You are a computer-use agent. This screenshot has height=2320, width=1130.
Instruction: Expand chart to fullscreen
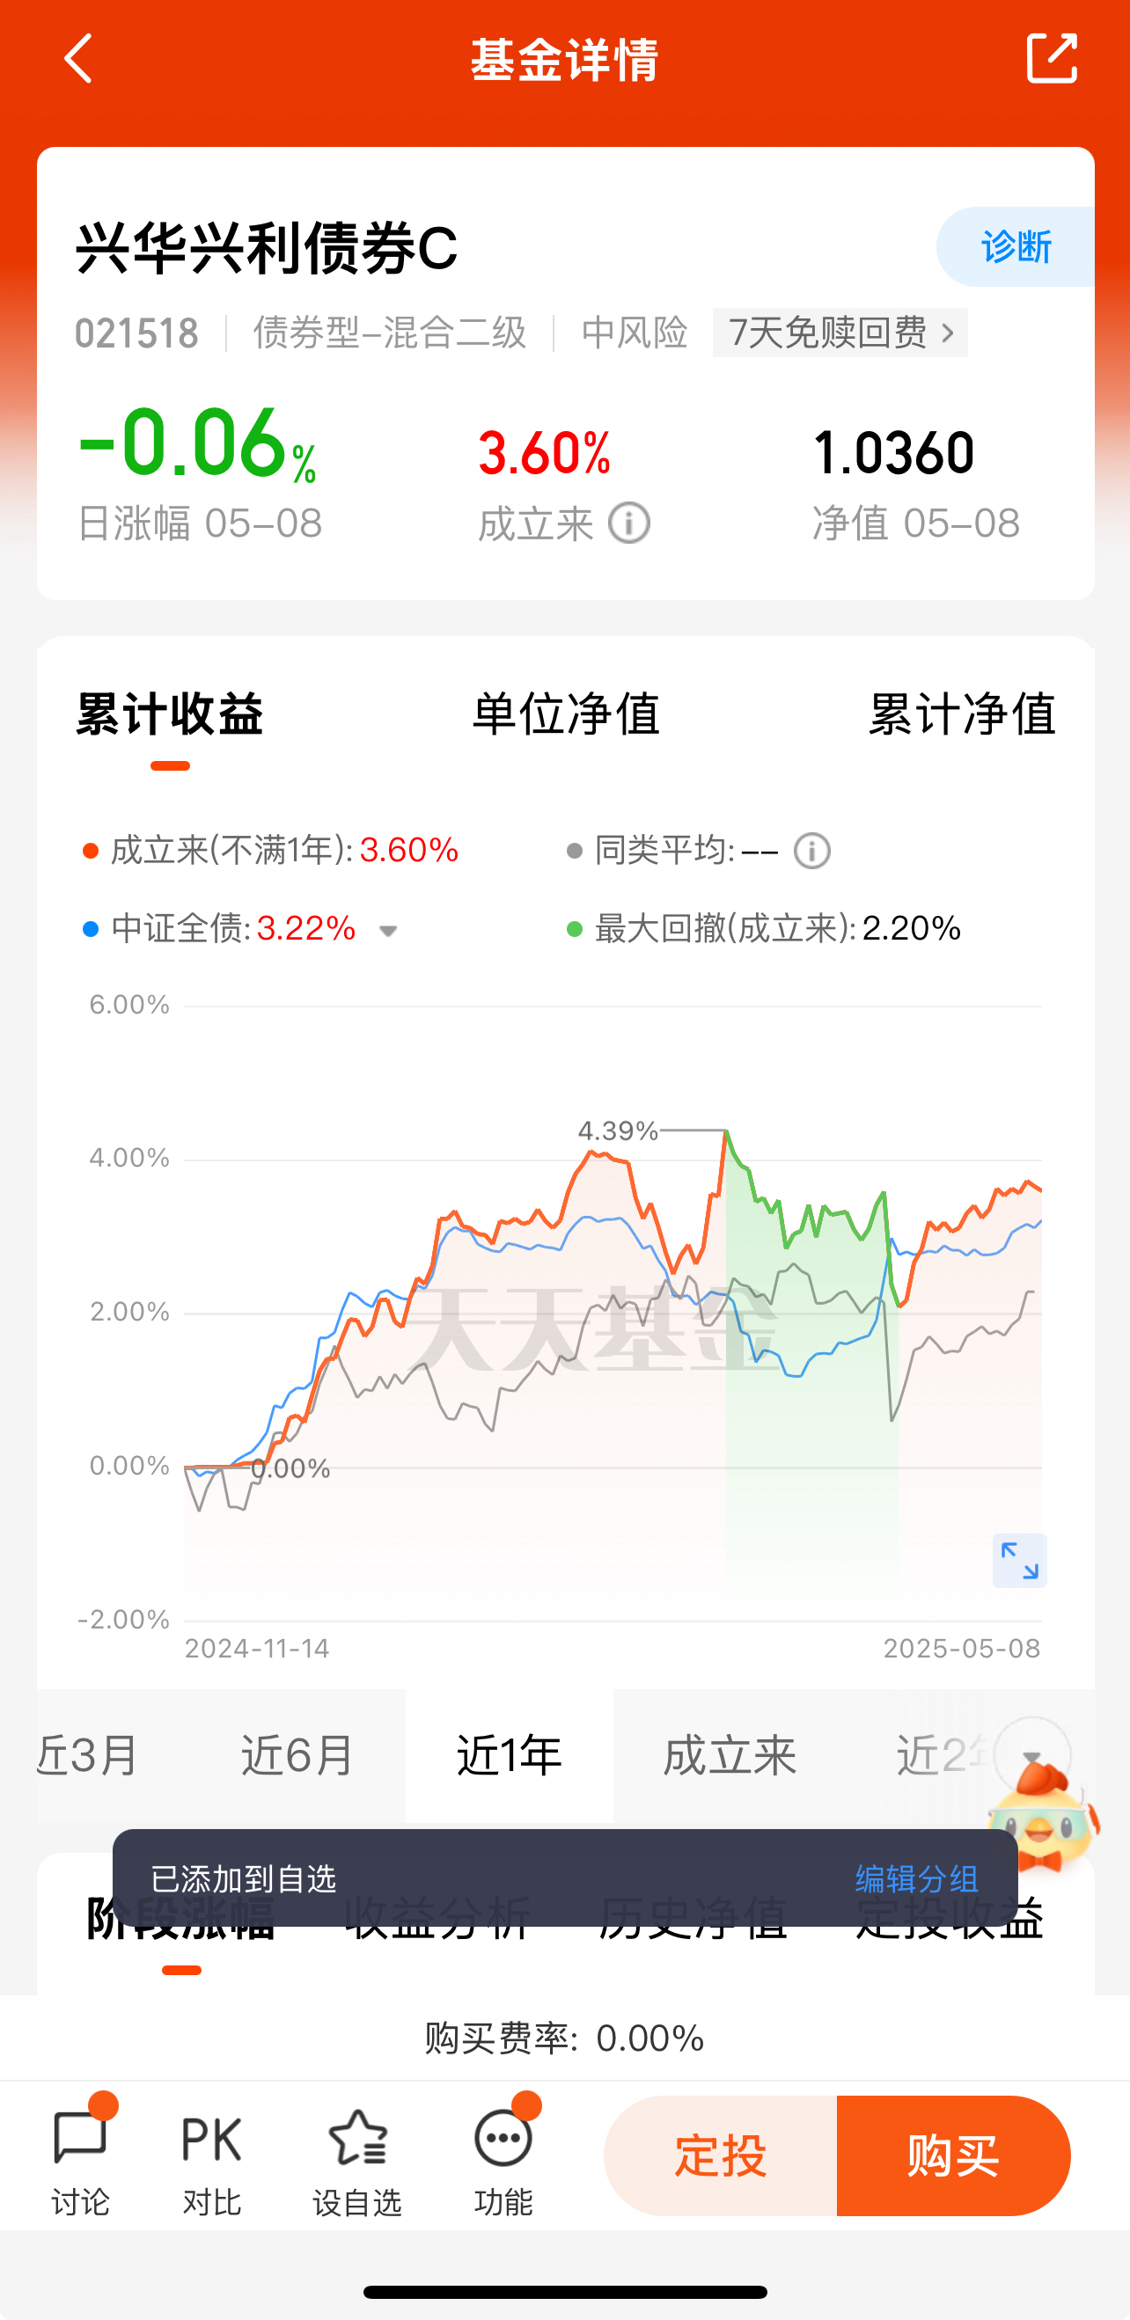click(x=1019, y=1561)
